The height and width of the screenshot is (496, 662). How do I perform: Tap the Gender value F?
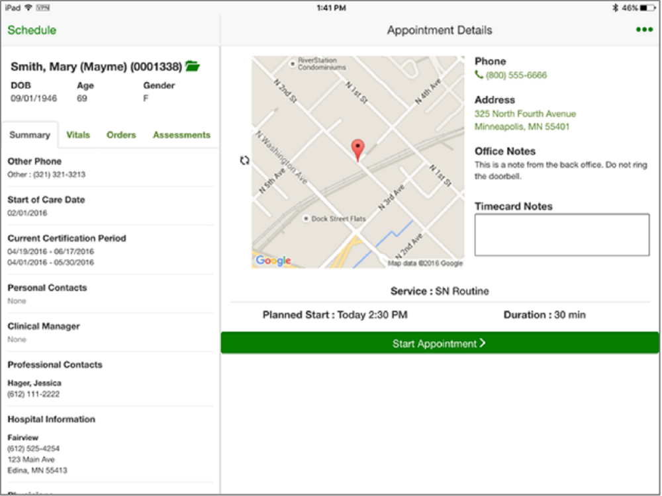click(146, 99)
